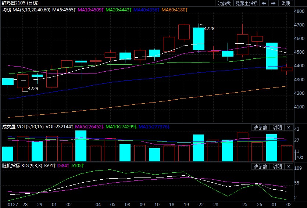Image resolution: width=307 pixels, height=208 pixels.
Task: Click the left arrow navigation button
Action: click(264, 3)
